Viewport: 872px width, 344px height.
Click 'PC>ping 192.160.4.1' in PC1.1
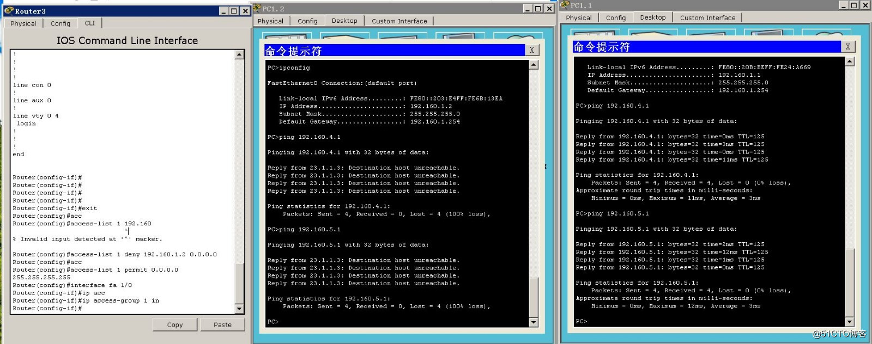tap(613, 106)
